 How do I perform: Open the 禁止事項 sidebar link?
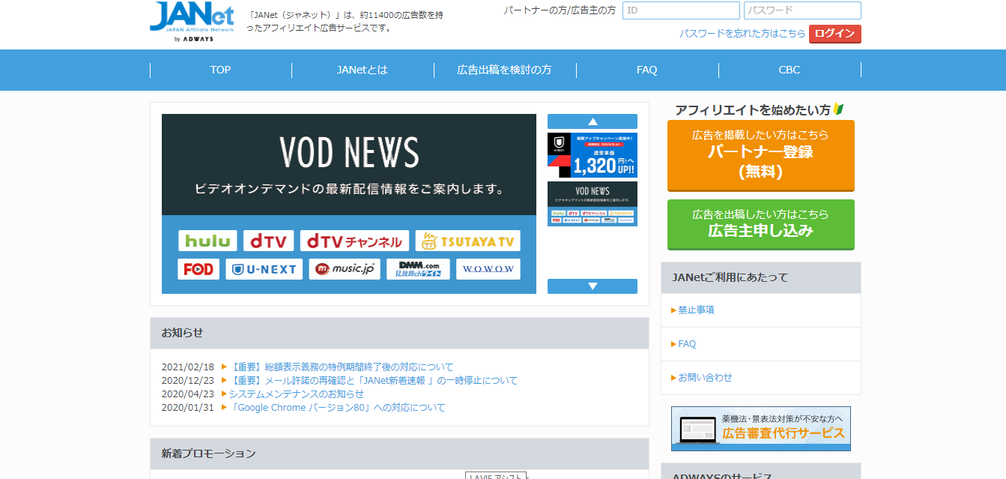coord(696,310)
